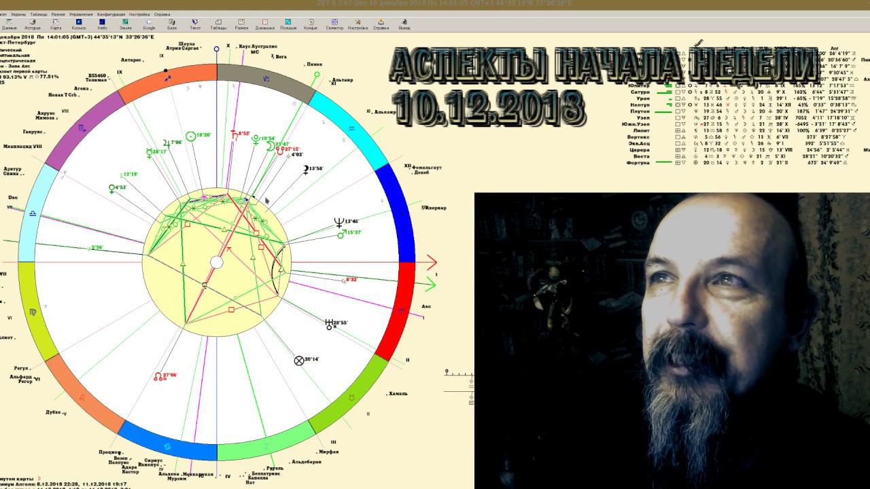Open the Управление menu
870x489 pixels.
pyautogui.click(x=82, y=14)
